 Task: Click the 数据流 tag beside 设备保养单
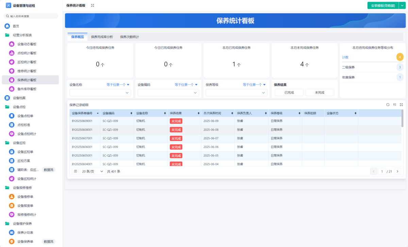(49, 242)
